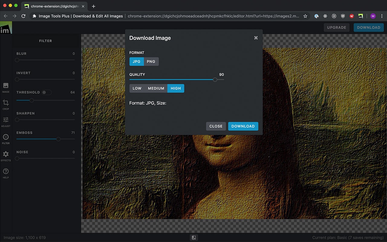This screenshot has width=387, height=242.
Task: Click the circular target extension icon
Action: pos(334,16)
